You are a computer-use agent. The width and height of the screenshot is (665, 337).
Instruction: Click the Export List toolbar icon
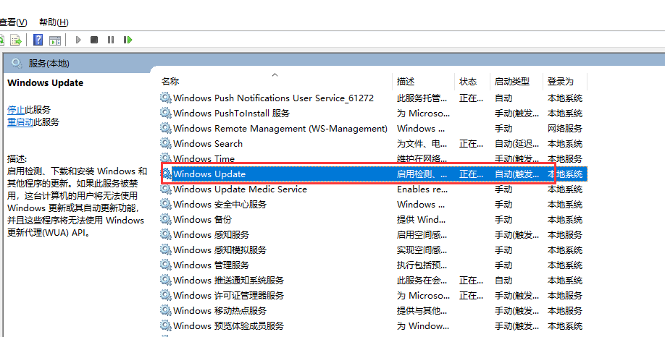16,40
